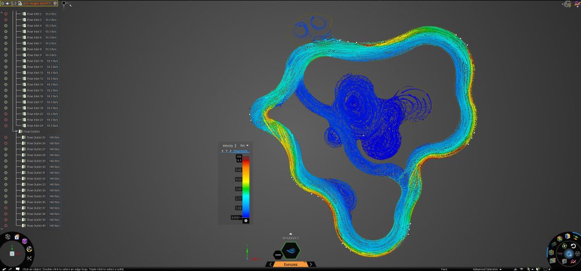The width and height of the screenshot is (581, 271).
Task: Click the hexagonal Simulation 1 stage icon
Action: click(x=290, y=250)
